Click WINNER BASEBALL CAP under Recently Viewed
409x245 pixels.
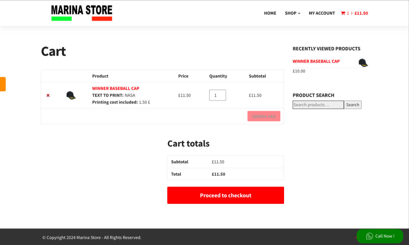[316, 61]
